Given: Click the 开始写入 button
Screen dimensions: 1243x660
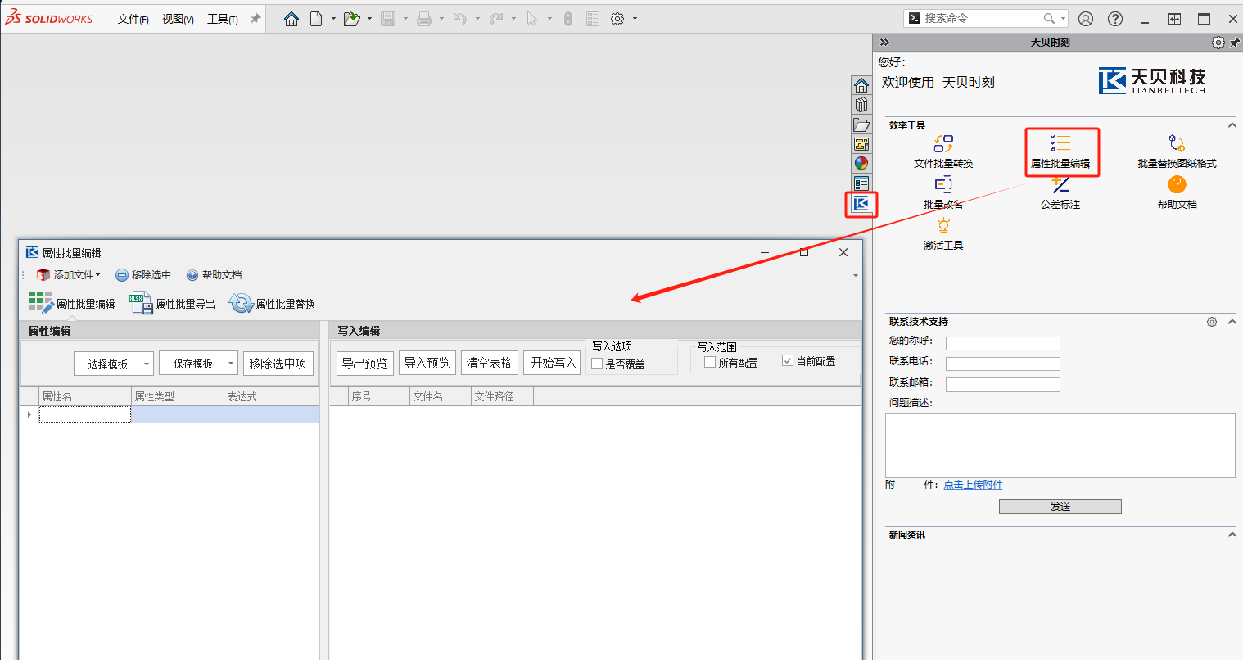Looking at the screenshot, I should click(552, 363).
